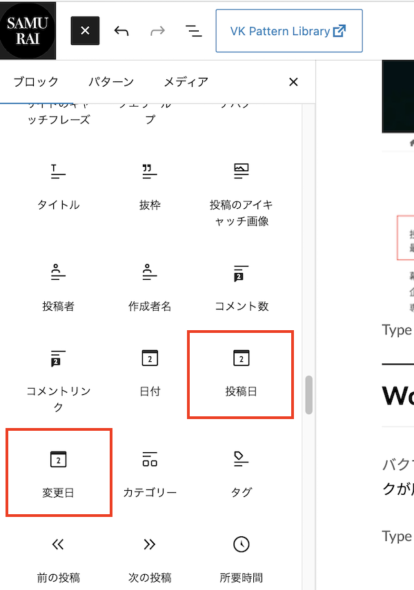Viewport: 414px width, 590px height.
Task: Insert the 前の投稿 block
Action: point(59,560)
